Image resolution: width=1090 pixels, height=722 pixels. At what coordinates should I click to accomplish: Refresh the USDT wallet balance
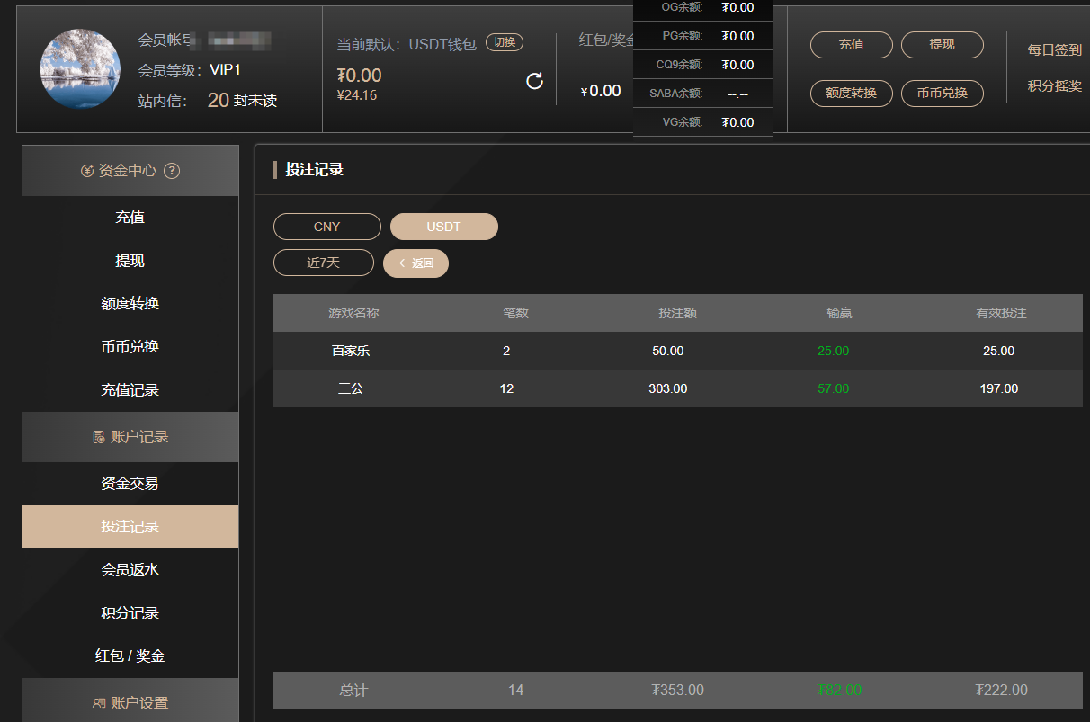point(535,80)
